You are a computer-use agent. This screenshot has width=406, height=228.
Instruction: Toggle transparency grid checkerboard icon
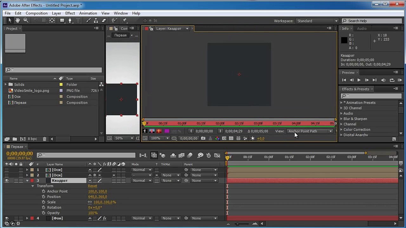231,138
